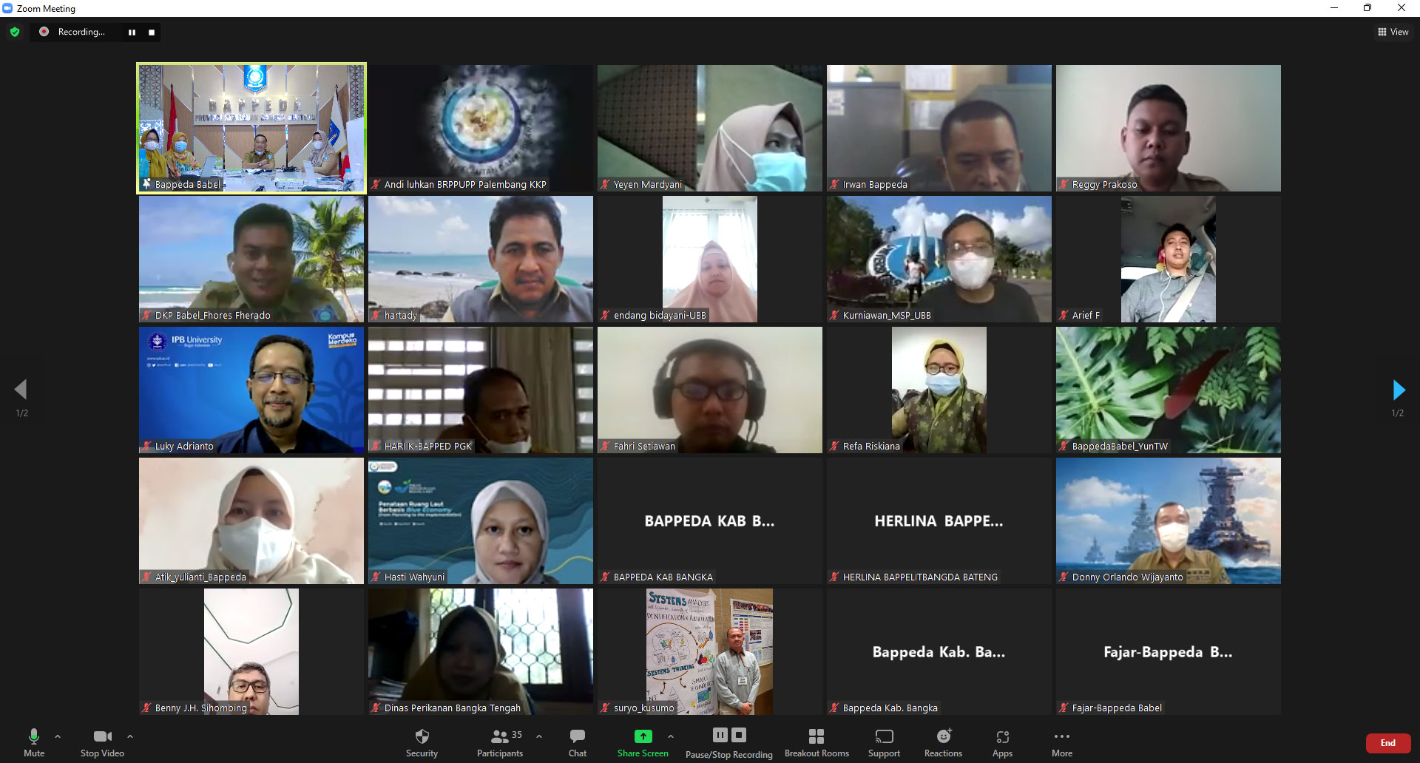
Task: Mute the microphone
Action: [x=34, y=736]
